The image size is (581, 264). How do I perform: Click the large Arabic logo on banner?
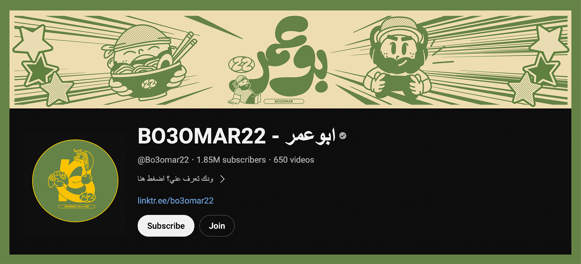pyautogui.click(x=292, y=56)
